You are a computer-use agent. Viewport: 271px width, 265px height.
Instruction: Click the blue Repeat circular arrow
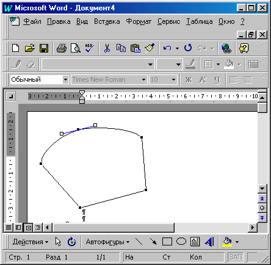pos(188,48)
